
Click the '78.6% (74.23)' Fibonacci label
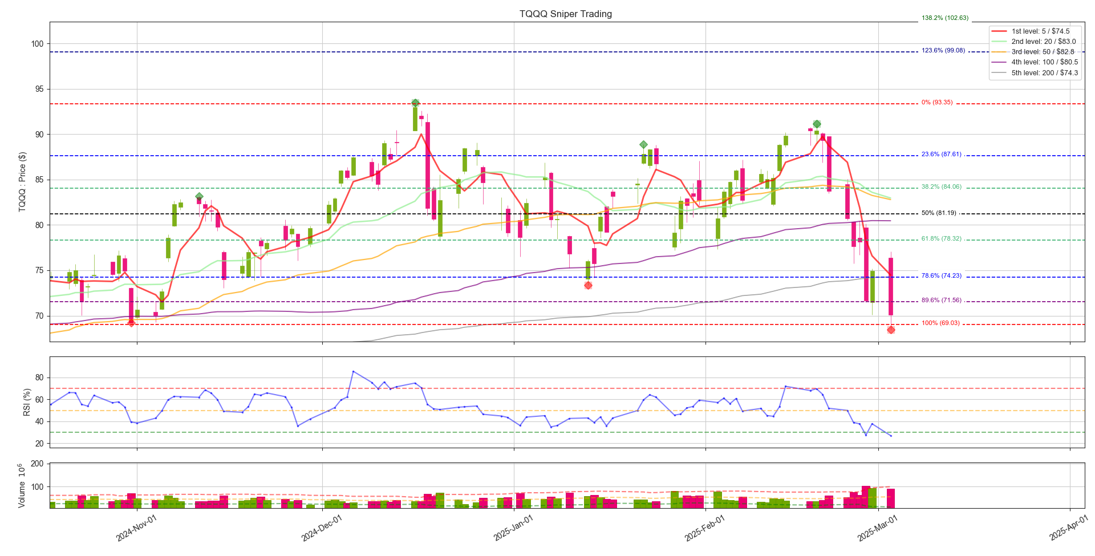[x=942, y=276]
